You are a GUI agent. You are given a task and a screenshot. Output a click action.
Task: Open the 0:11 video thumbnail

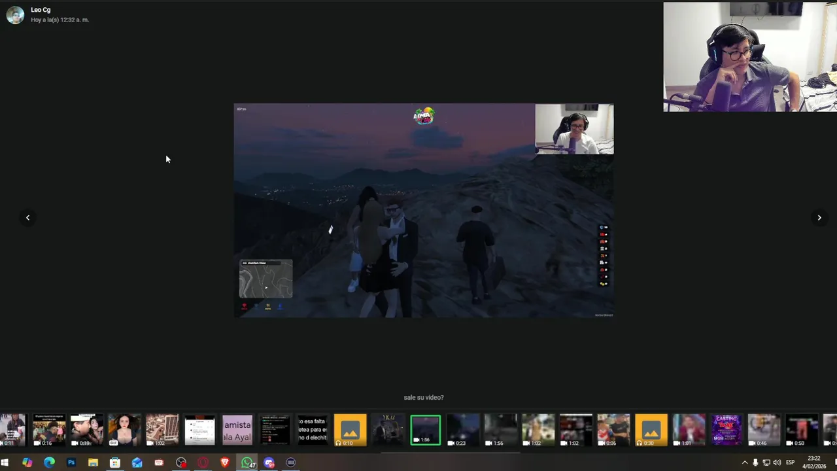click(x=12, y=430)
